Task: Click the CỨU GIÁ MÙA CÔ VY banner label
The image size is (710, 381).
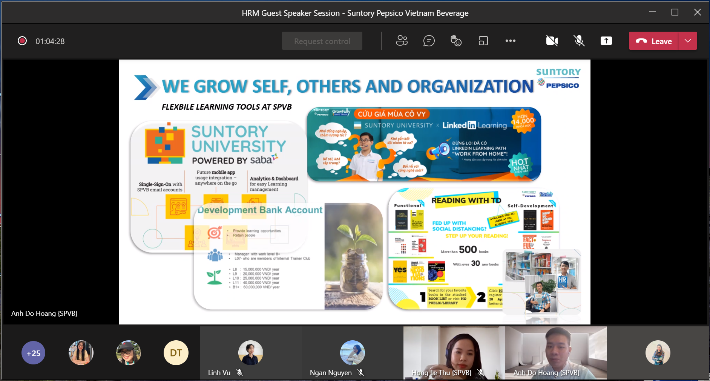Action: [x=392, y=114]
